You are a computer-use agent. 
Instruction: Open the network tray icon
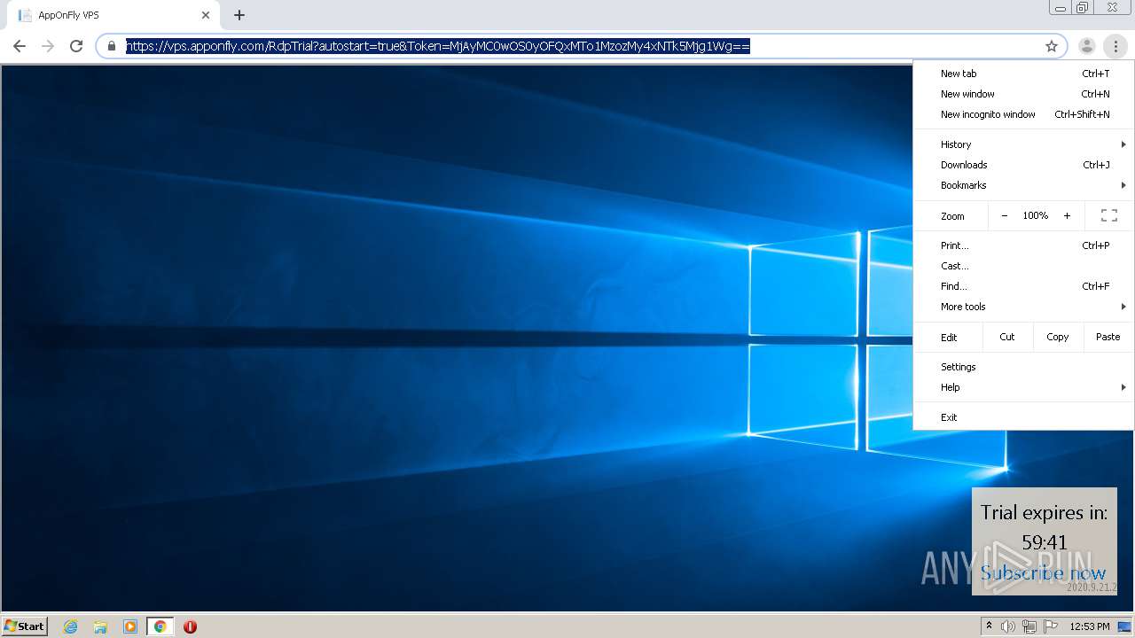pyautogui.click(x=1029, y=626)
